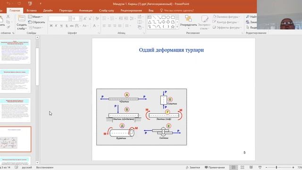Switch to Вставка tab

point(32,10)
